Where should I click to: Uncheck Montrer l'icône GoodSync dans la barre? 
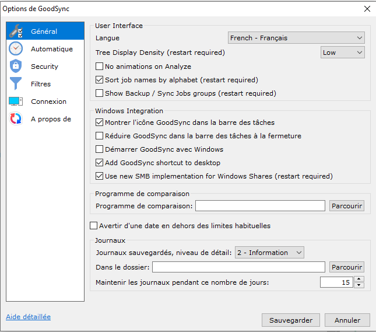pos(99,123)
